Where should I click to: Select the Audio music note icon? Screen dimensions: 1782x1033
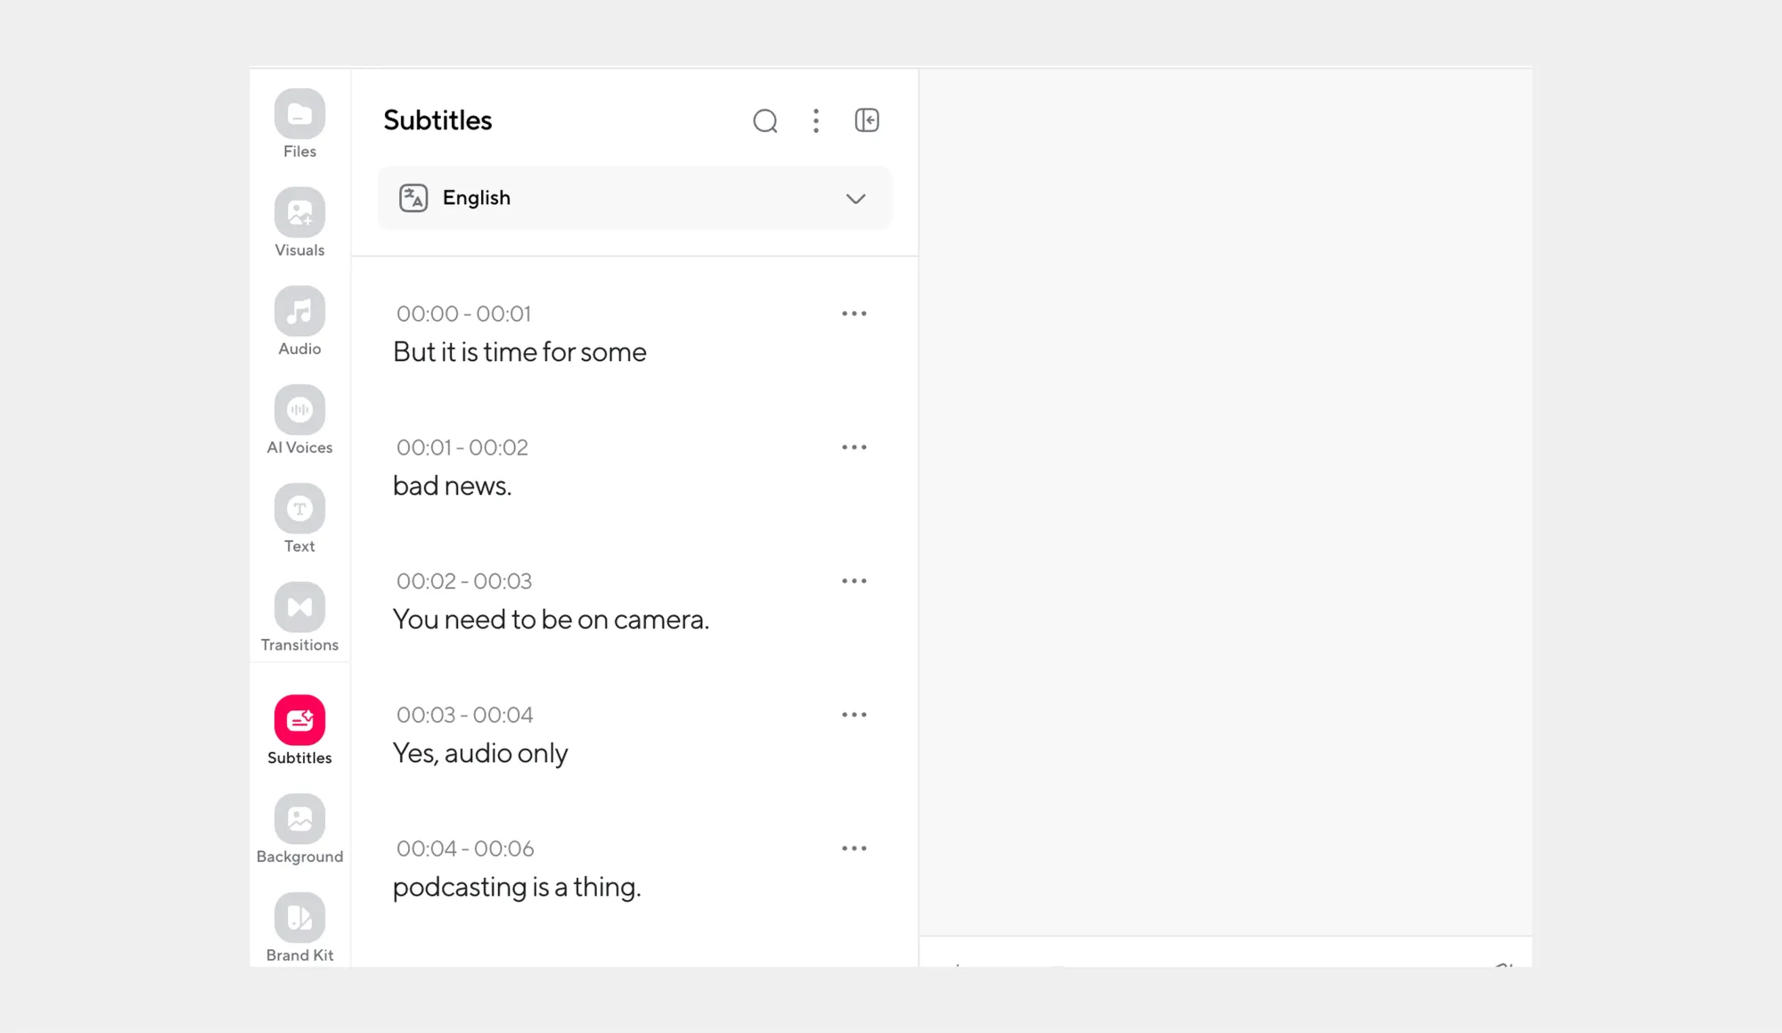[299, 312]
